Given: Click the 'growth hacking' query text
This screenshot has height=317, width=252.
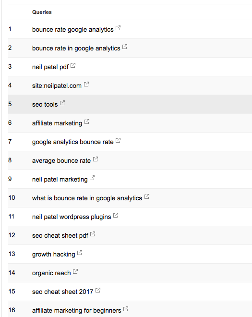Looking at the screenshot, I should pyautogui.click(x=54, y=255).
